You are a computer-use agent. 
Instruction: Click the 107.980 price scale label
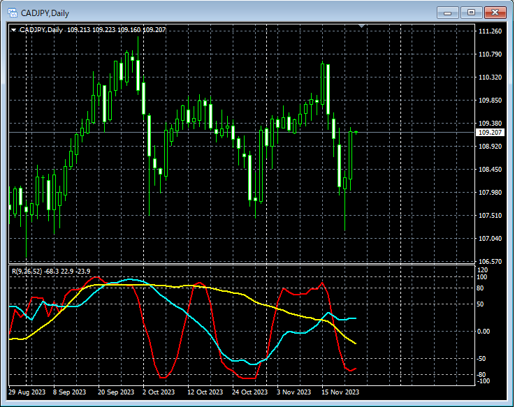tap(490, 193)
